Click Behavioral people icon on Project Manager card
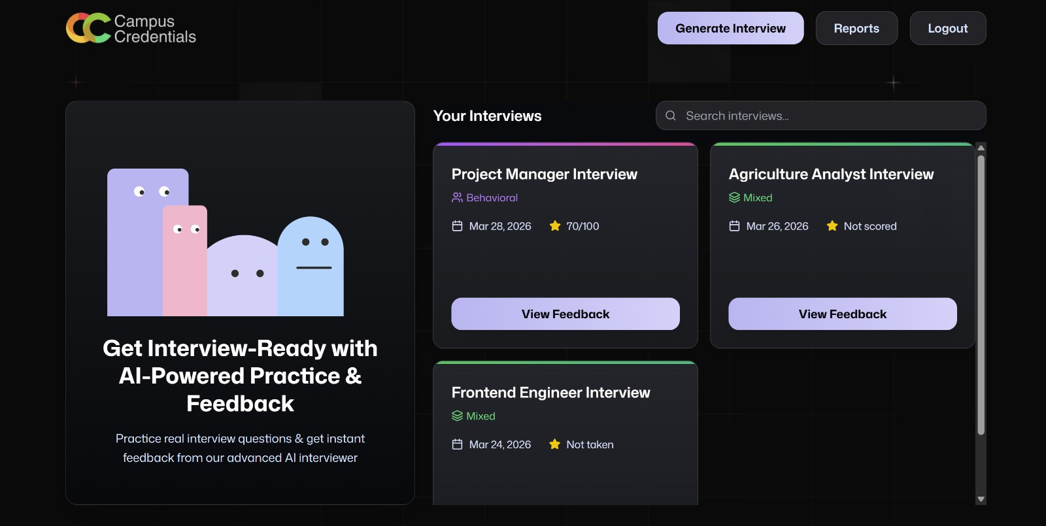Screen dimensions: 1046x526 457,197
